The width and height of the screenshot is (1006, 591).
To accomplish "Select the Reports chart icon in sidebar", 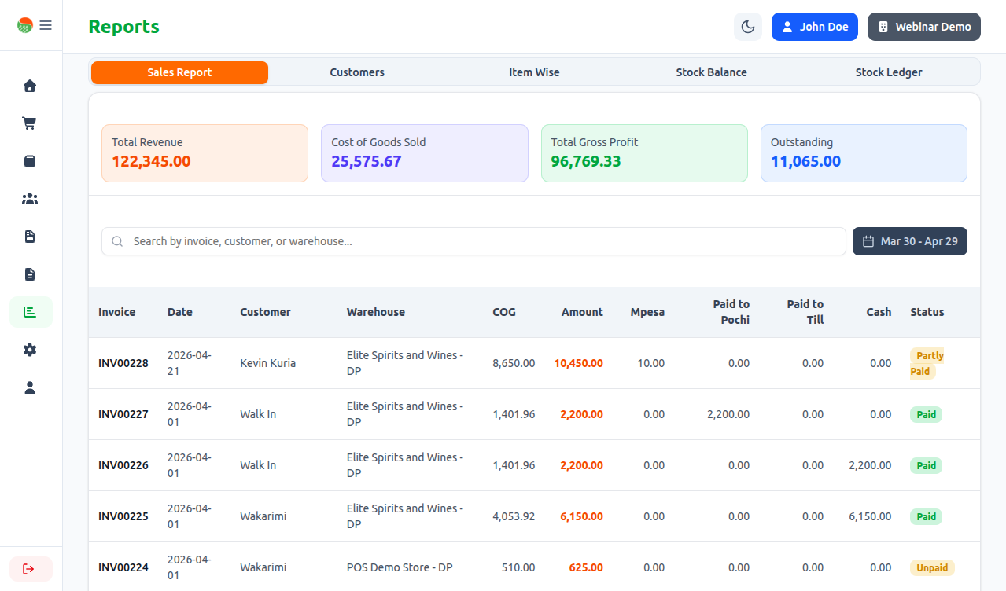I will (31, 312).
